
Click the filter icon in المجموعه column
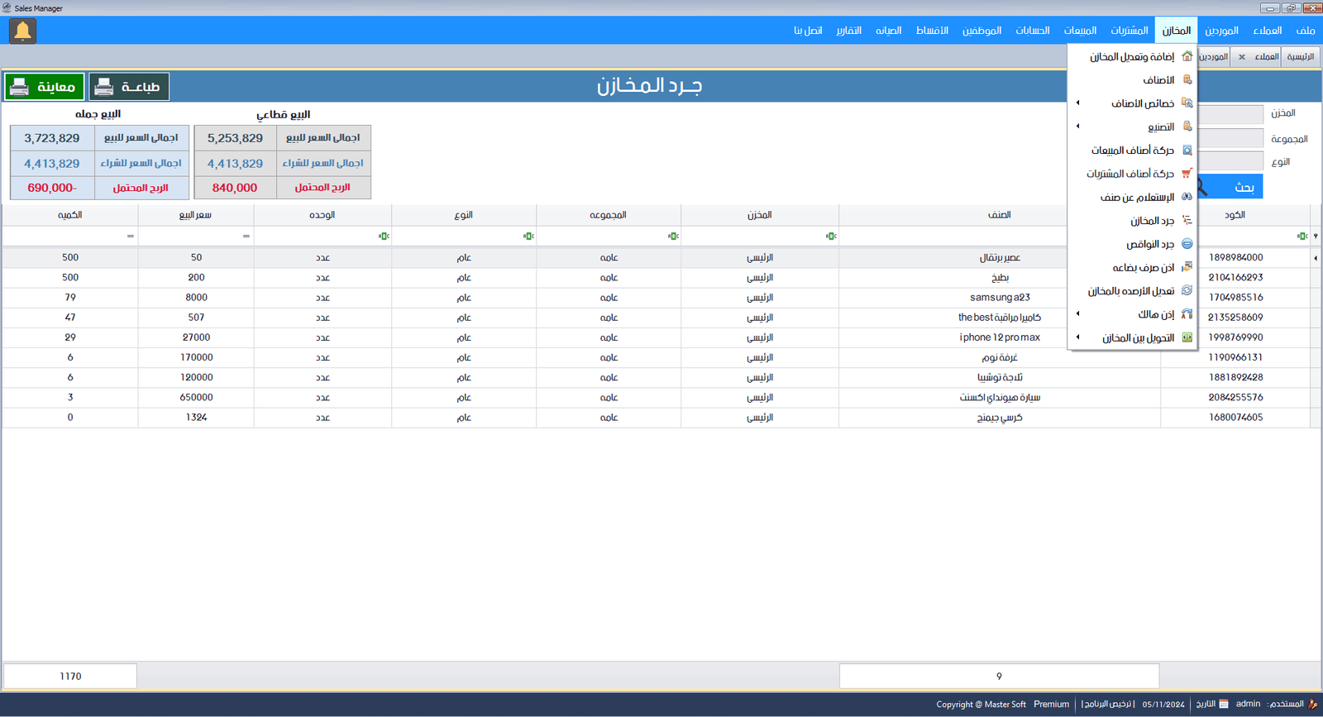coord(673,237)
